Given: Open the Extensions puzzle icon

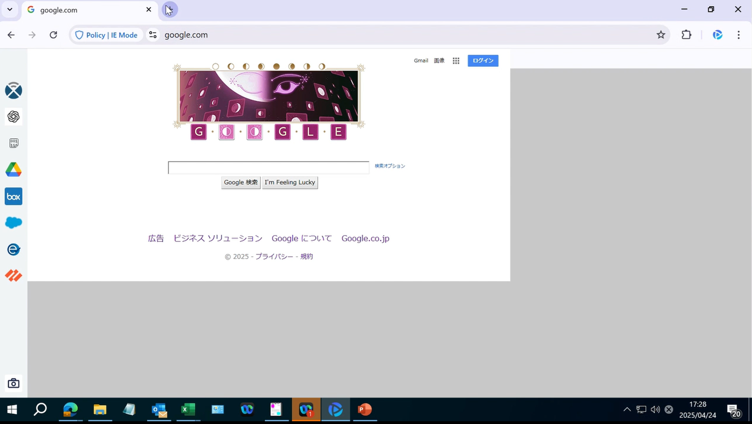Looking at the screenshot, I should click(686, 35).
